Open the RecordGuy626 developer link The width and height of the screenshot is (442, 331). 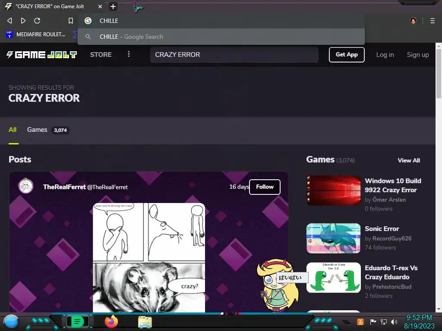[x=392, y=238]
